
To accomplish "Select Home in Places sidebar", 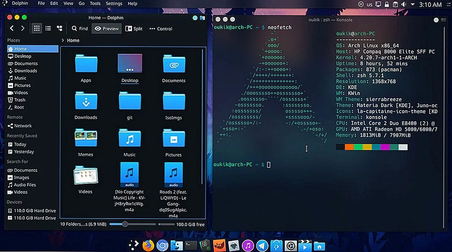I will tap(33, 49).
